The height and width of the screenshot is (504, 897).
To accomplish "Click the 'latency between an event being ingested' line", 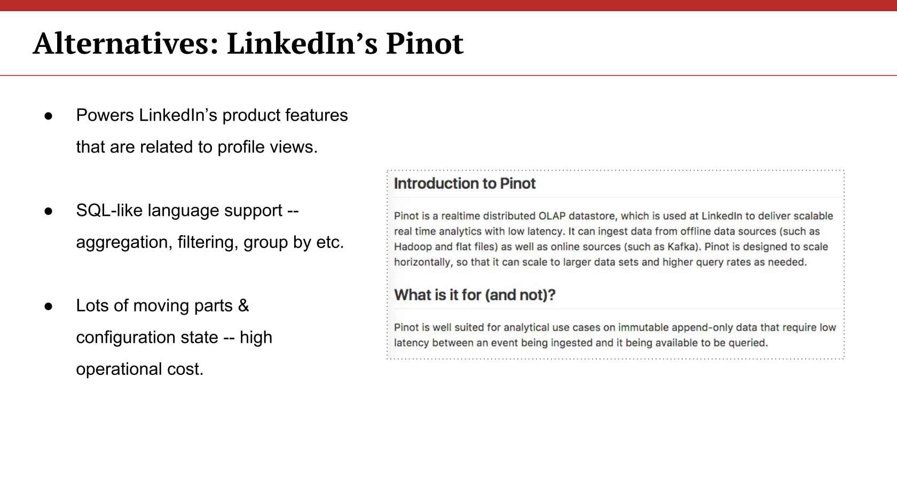I will [x=581, y=343].
